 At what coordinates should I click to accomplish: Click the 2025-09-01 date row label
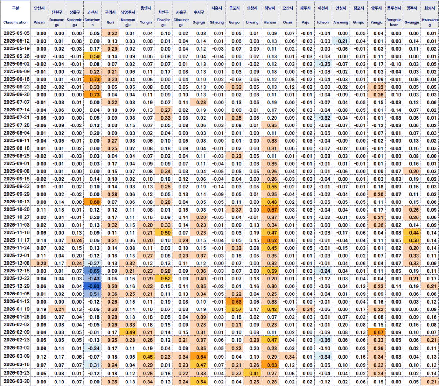pyautogui.click(x=16, y=163)
